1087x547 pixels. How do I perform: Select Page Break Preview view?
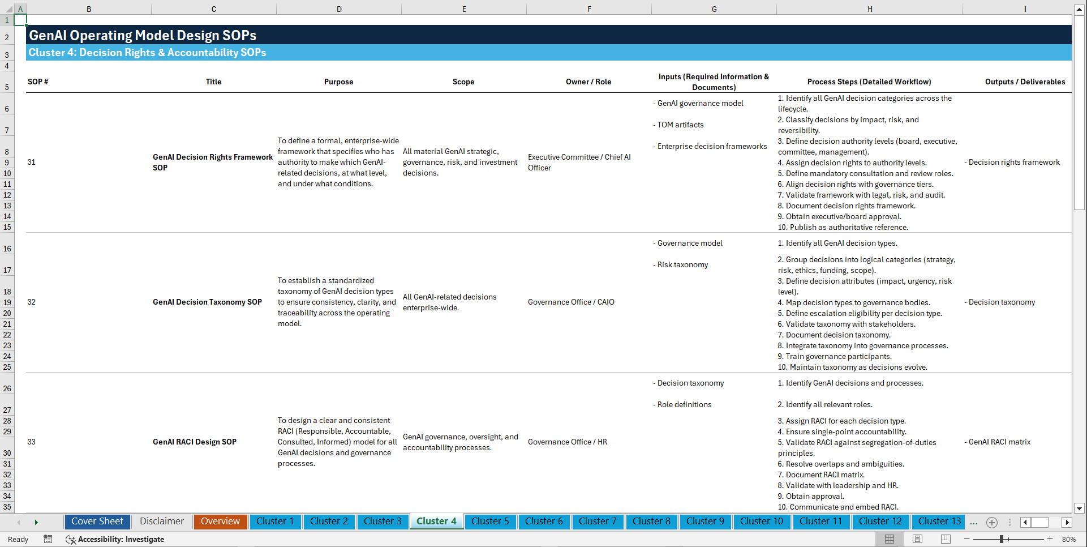tap(945, 539)
